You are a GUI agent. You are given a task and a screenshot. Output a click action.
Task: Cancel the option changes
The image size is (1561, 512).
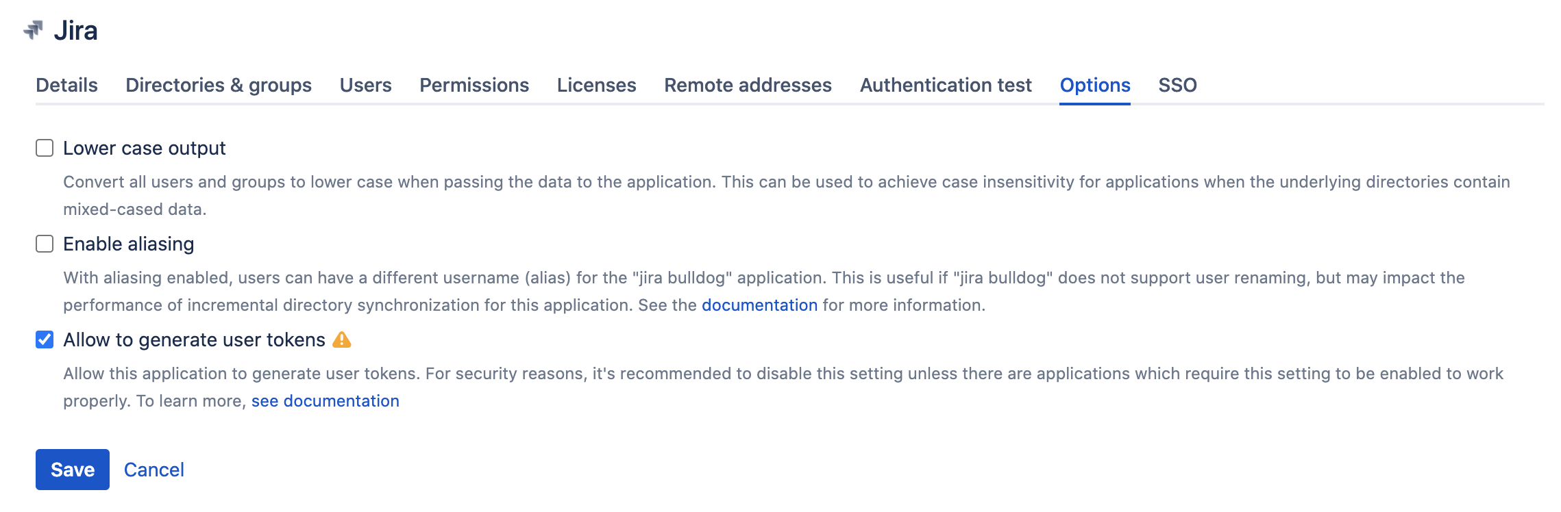coord(154,470)
